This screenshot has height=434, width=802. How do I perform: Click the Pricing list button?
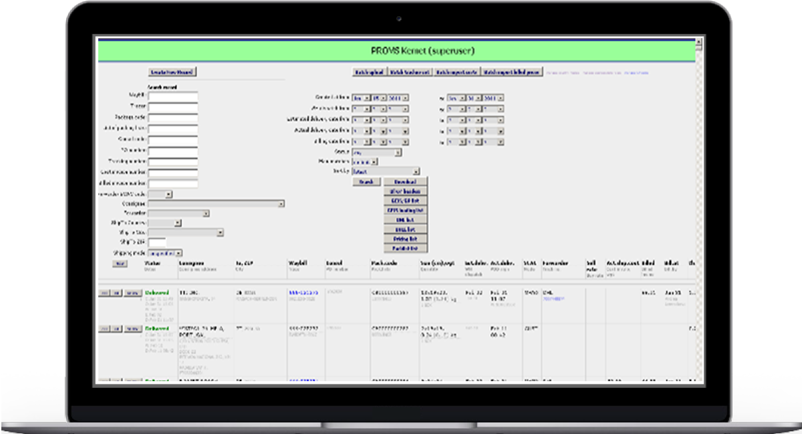pos(405,239)
